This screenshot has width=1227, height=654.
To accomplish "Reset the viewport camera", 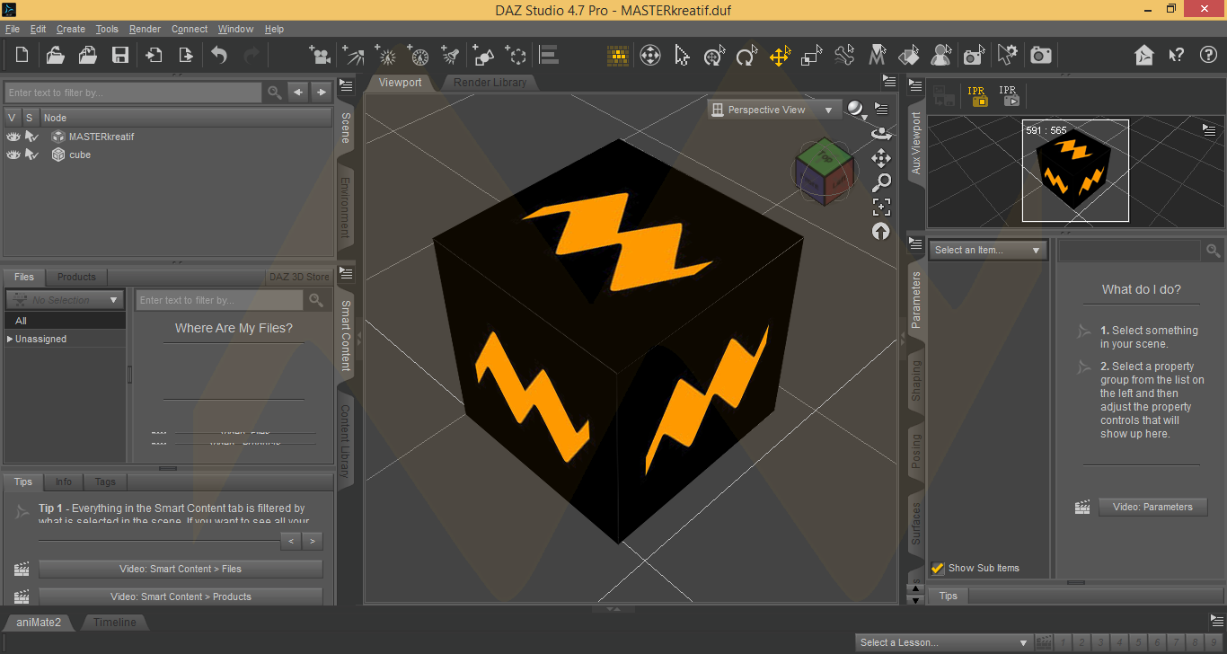I will point(881,231).
